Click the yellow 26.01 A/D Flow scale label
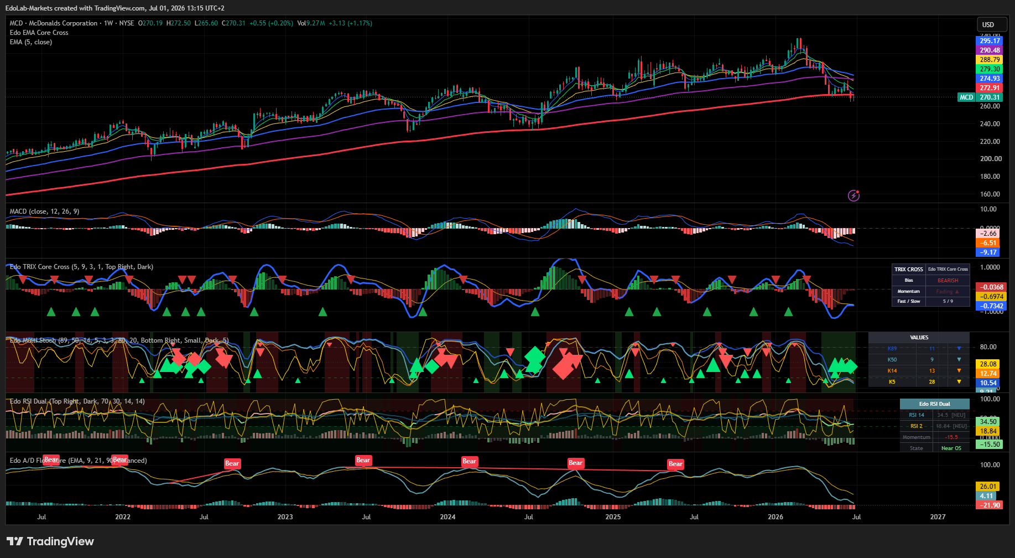This screenshot has height=558, width=1015. tap(988, 487)
